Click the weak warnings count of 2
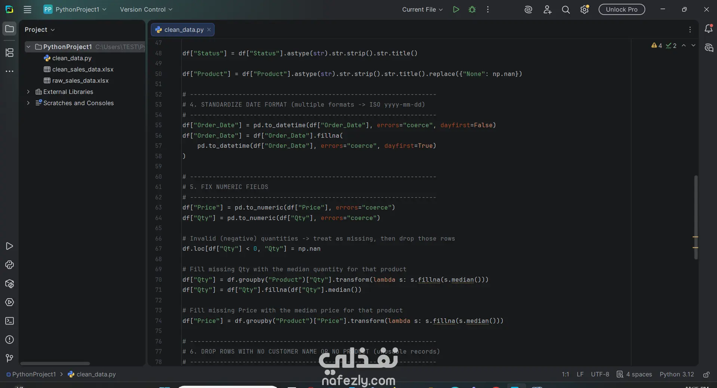The width and height of the screenshot is (717, 388). click(x=671, y=45)
